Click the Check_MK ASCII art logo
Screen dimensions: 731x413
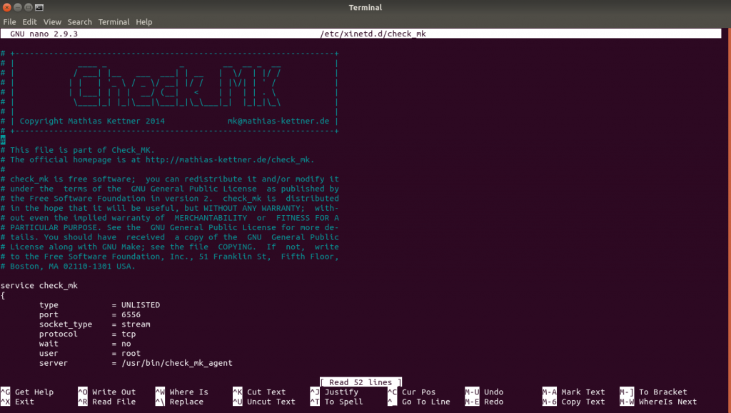(176, 84)
